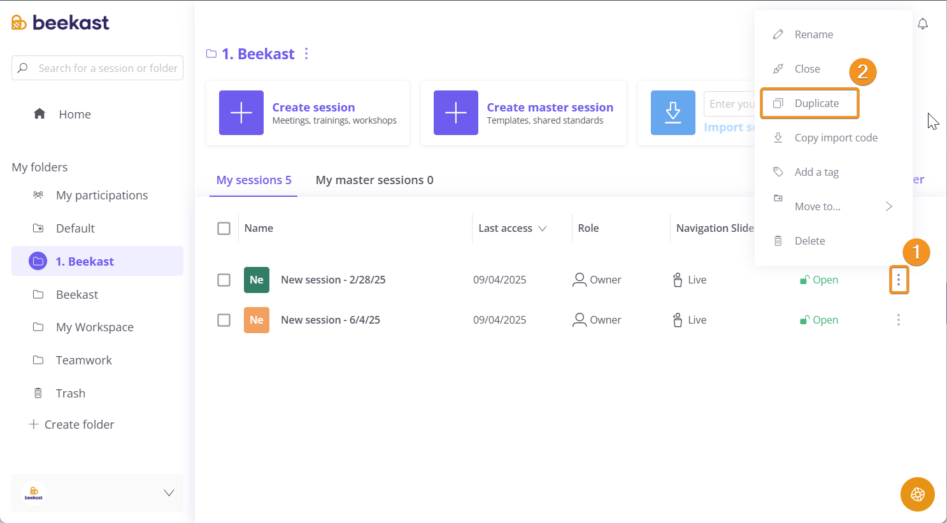Click Open status of New session - 2/28/25
The width and height of the screenshot is (947, 523).
pos(819,280)
